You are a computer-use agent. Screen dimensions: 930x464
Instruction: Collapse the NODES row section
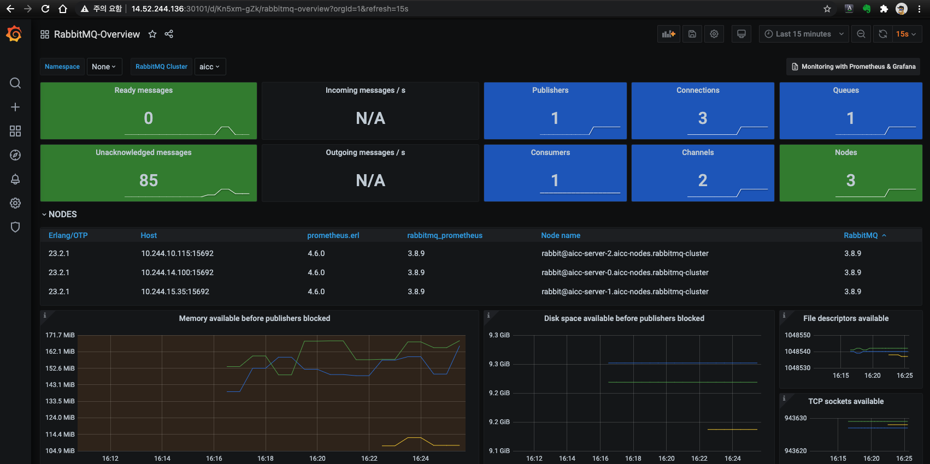tap(60, 214)
